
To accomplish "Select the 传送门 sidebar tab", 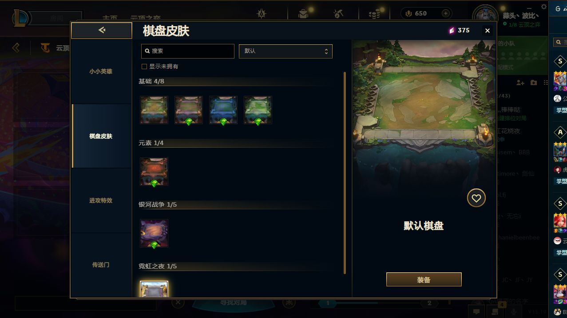I will [x=101, y=265].
